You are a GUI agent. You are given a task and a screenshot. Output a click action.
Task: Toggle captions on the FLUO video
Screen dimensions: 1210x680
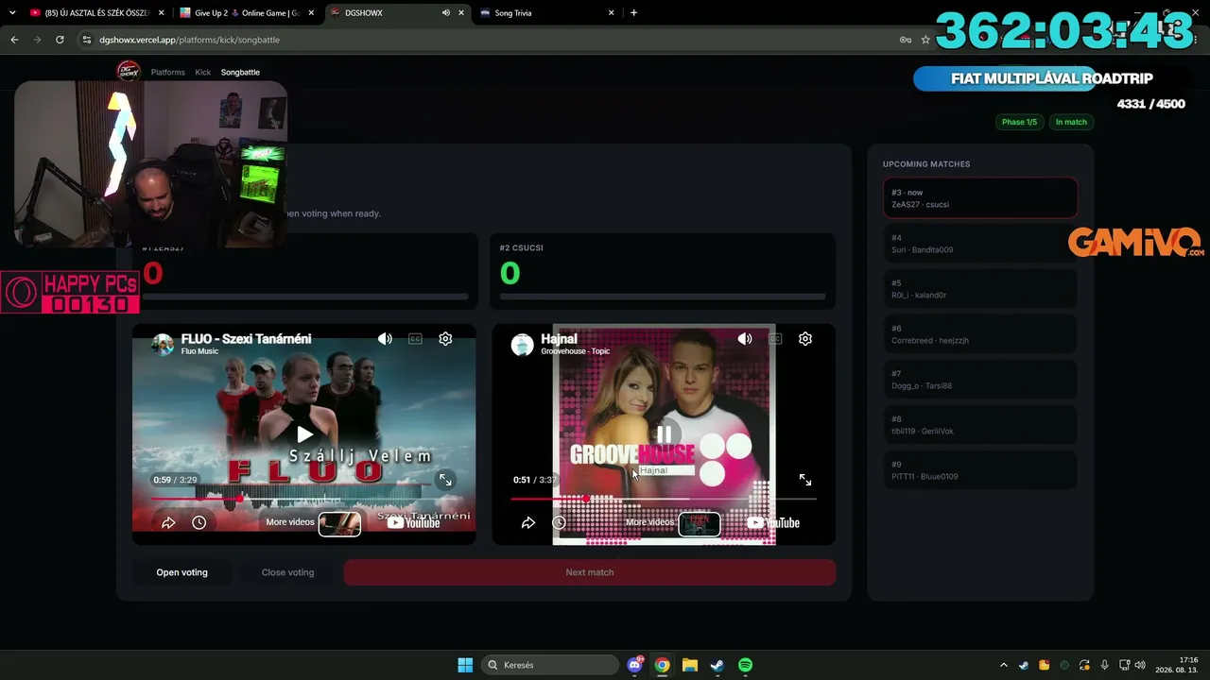(x=415, y=339)
